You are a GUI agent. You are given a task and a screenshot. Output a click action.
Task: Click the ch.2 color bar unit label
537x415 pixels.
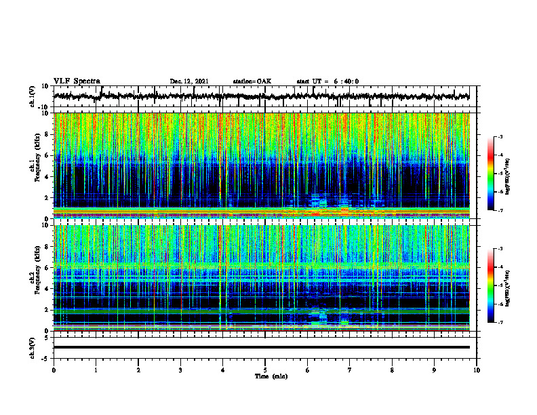click(508, 288)
